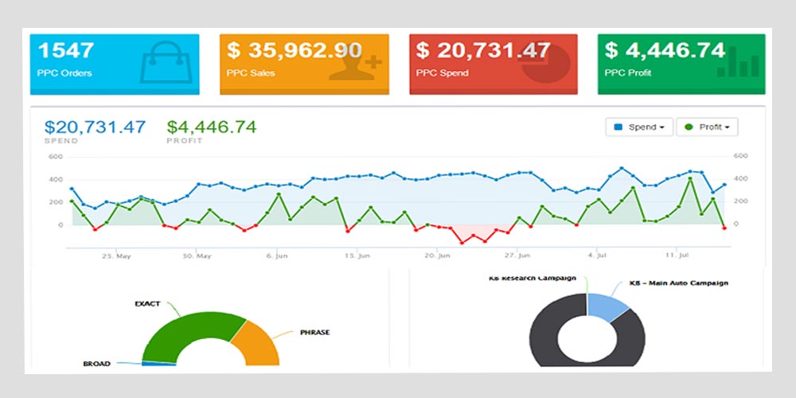
Task: Click the user-plus icon on PPC Sales
Action: click(356, 65)
